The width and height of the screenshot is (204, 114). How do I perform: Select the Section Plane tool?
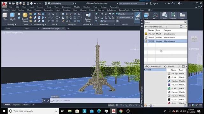(x=88, y=17)
